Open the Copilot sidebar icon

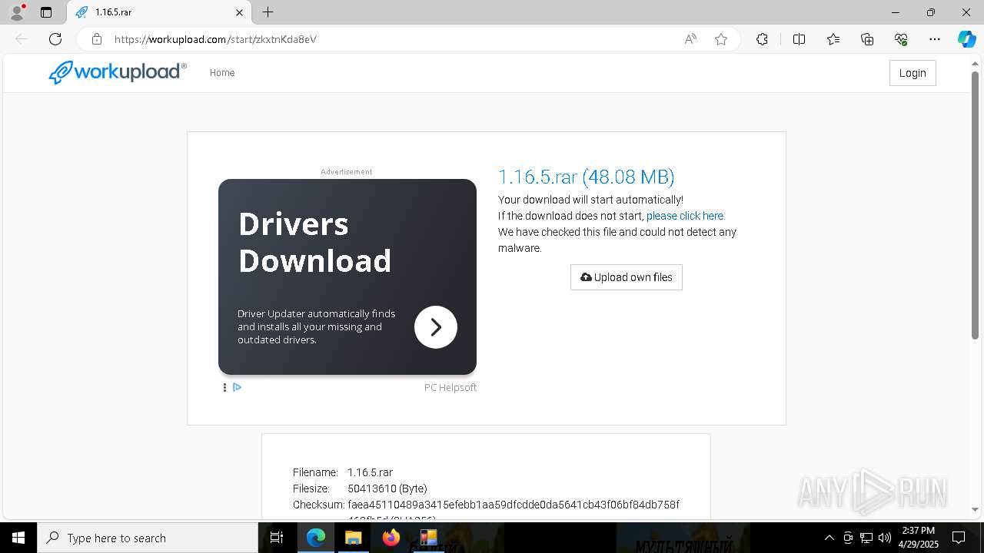966,39
